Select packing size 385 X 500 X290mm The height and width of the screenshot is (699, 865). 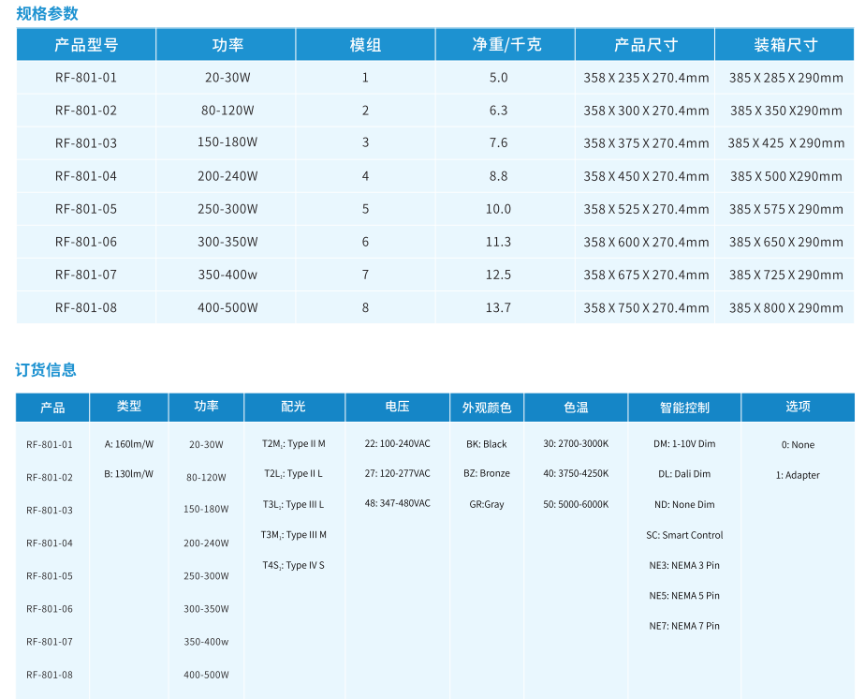(x=786, y=177)
